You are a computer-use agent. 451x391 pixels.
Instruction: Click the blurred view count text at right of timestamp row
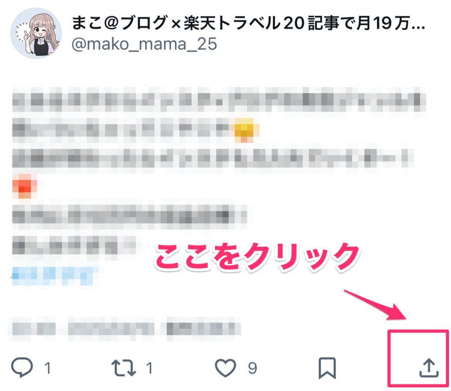point(203,329)
